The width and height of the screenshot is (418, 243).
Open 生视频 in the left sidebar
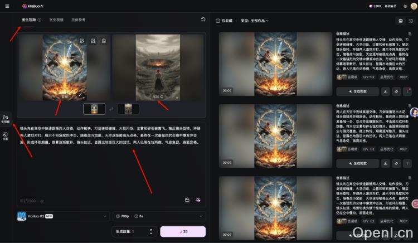tap(6, 119)
